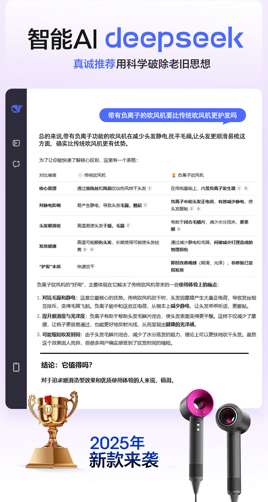
Task: Expand the sidebar panel icon
Action: [x=16, y=143]
